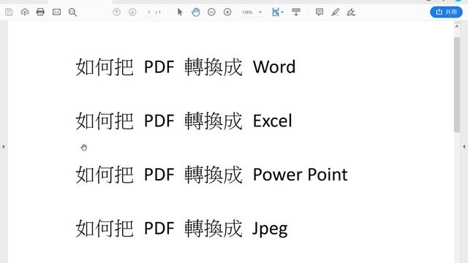The width and height of the screenshot is (468, 263).
Task: Print the PDF document
Action: click(x=40, y=12)
